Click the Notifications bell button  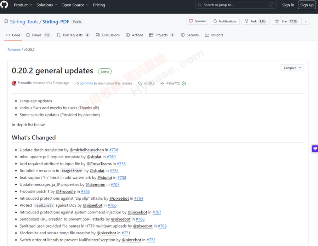click(225, 21)
